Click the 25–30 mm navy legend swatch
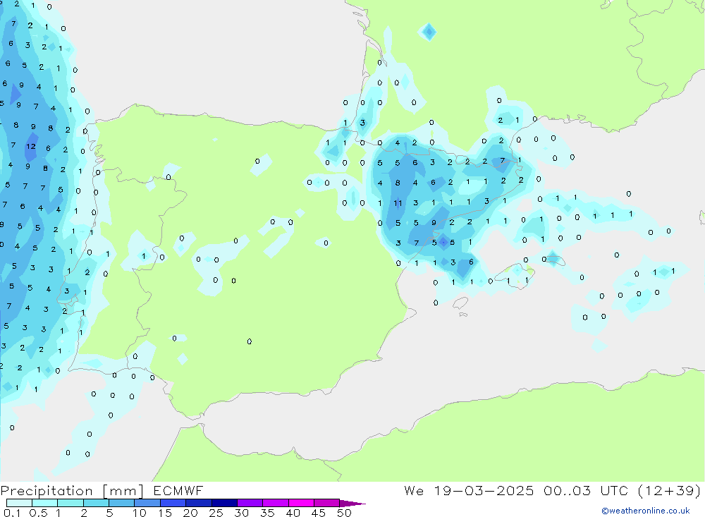The width and height of the screenshot is (705, 517). [x=224, y=503]
